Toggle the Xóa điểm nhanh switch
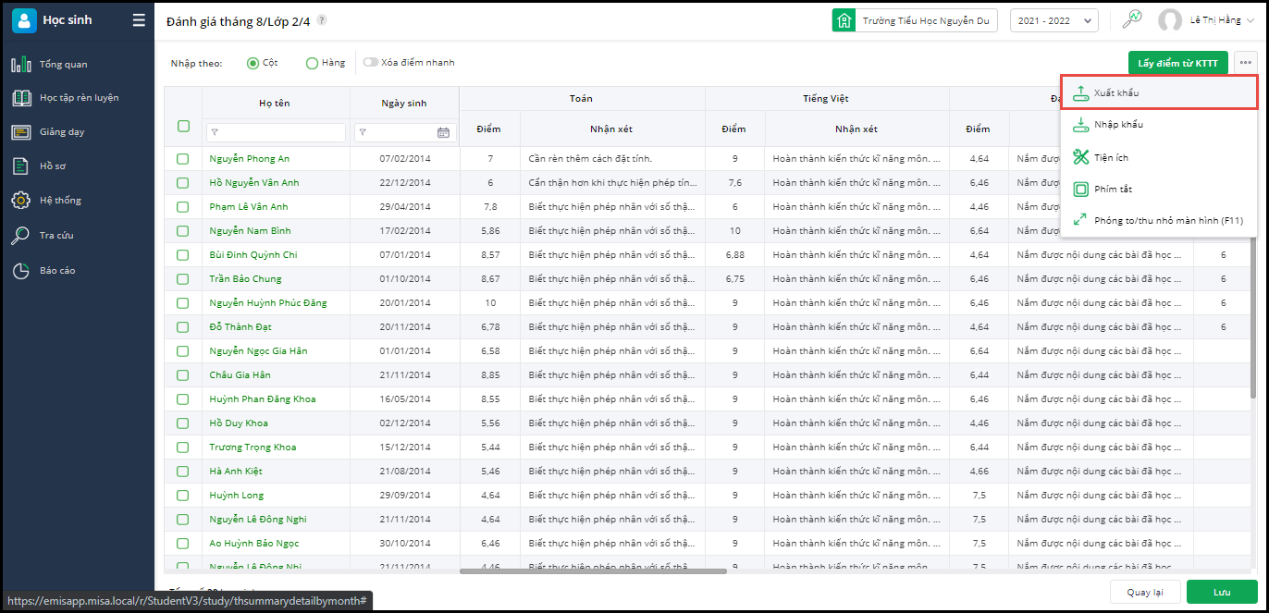 (x=371, y=63)
